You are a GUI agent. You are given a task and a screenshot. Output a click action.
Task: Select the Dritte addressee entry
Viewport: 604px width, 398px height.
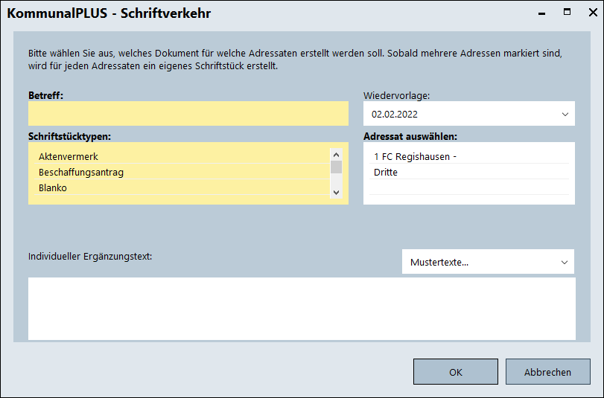386,173
